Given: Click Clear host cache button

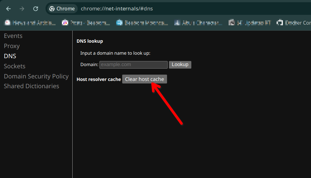Looking at the screenshot, I should pyautogui.click(x=145, y=79).
